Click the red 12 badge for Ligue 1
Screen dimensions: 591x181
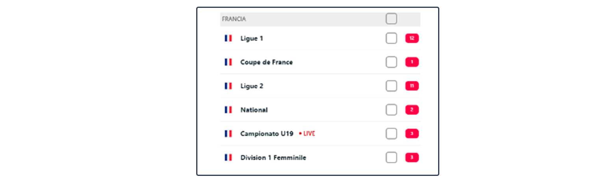[412, 38]
